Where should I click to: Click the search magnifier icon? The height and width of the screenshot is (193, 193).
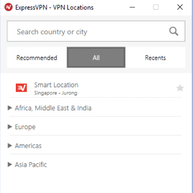(174, 31)
